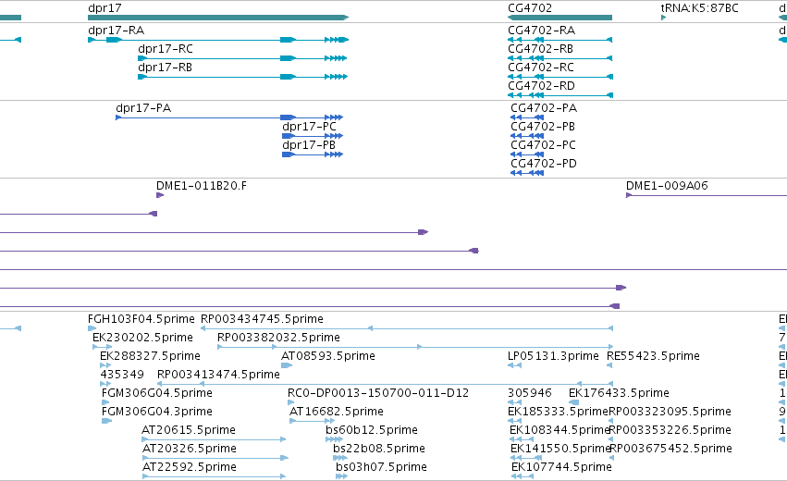Click the 305946 feature label
The height and width of the screenshot is (481, 787).
click(530, 393)
